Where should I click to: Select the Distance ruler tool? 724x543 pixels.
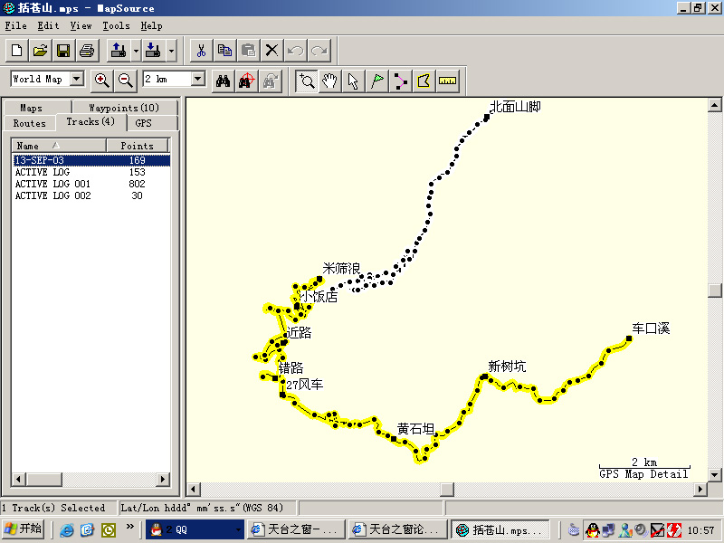(447, 81)
